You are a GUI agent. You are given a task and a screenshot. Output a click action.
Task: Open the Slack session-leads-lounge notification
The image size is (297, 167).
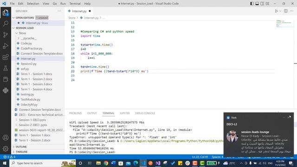258,135
